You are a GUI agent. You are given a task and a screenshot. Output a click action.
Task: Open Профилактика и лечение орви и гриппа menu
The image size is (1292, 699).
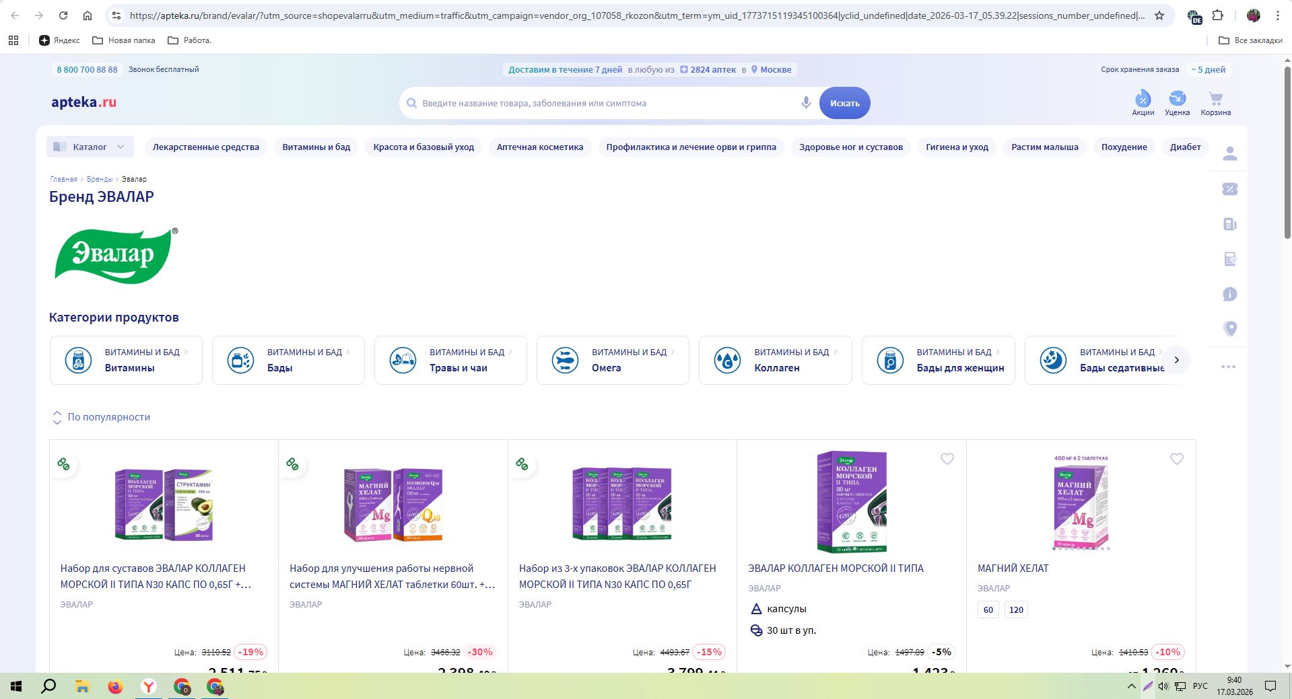(x=691, y=147)
